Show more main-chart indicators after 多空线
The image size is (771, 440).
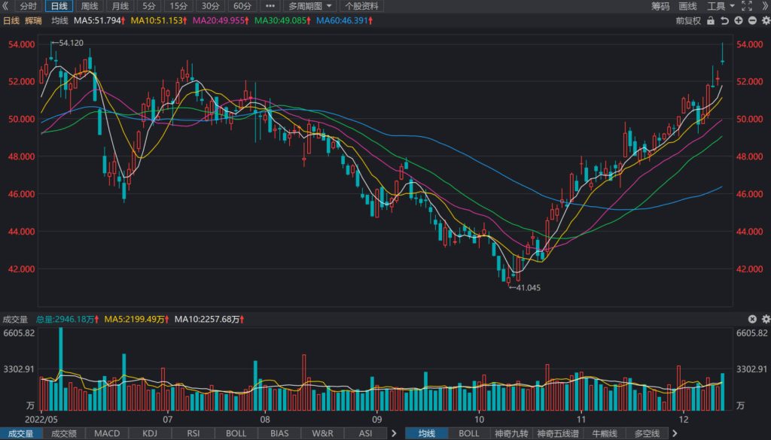coord(675,433)
